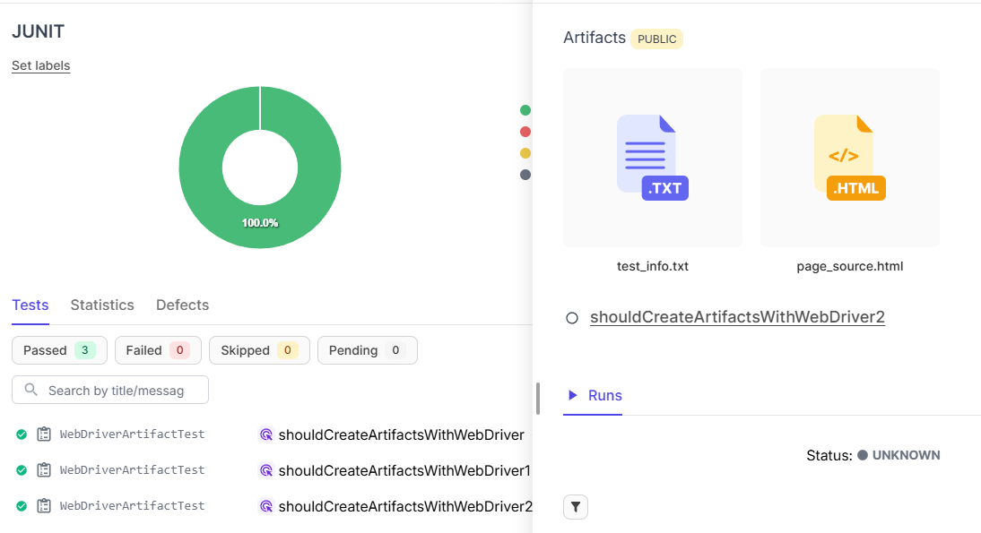This screenshot has height=533, width=981.
Task: Click the Search by title/message field
Action: click(117, 391)
